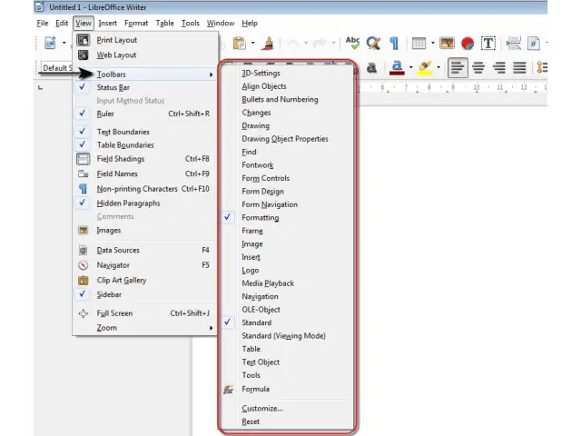
Task: Toggle Non-printing Characters menu entry
Action: [x=144, y=189]
